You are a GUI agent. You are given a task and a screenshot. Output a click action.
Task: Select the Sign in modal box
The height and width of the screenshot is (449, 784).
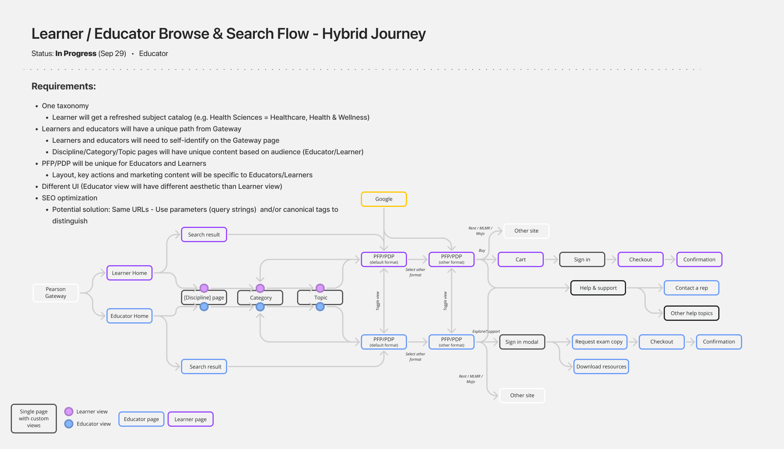[522, 342]
